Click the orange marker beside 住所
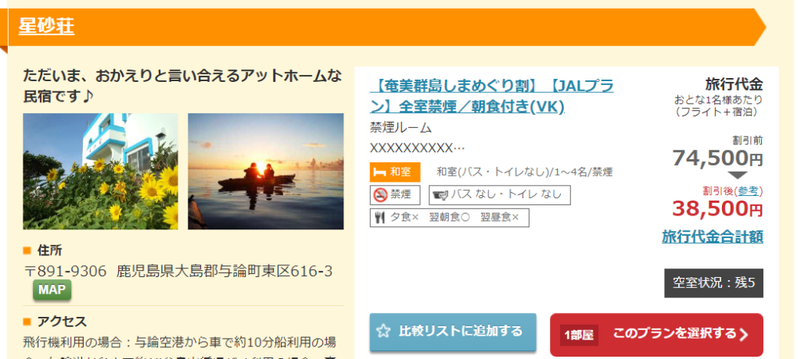Screen dimensions: 801x359 click(27, 251)
